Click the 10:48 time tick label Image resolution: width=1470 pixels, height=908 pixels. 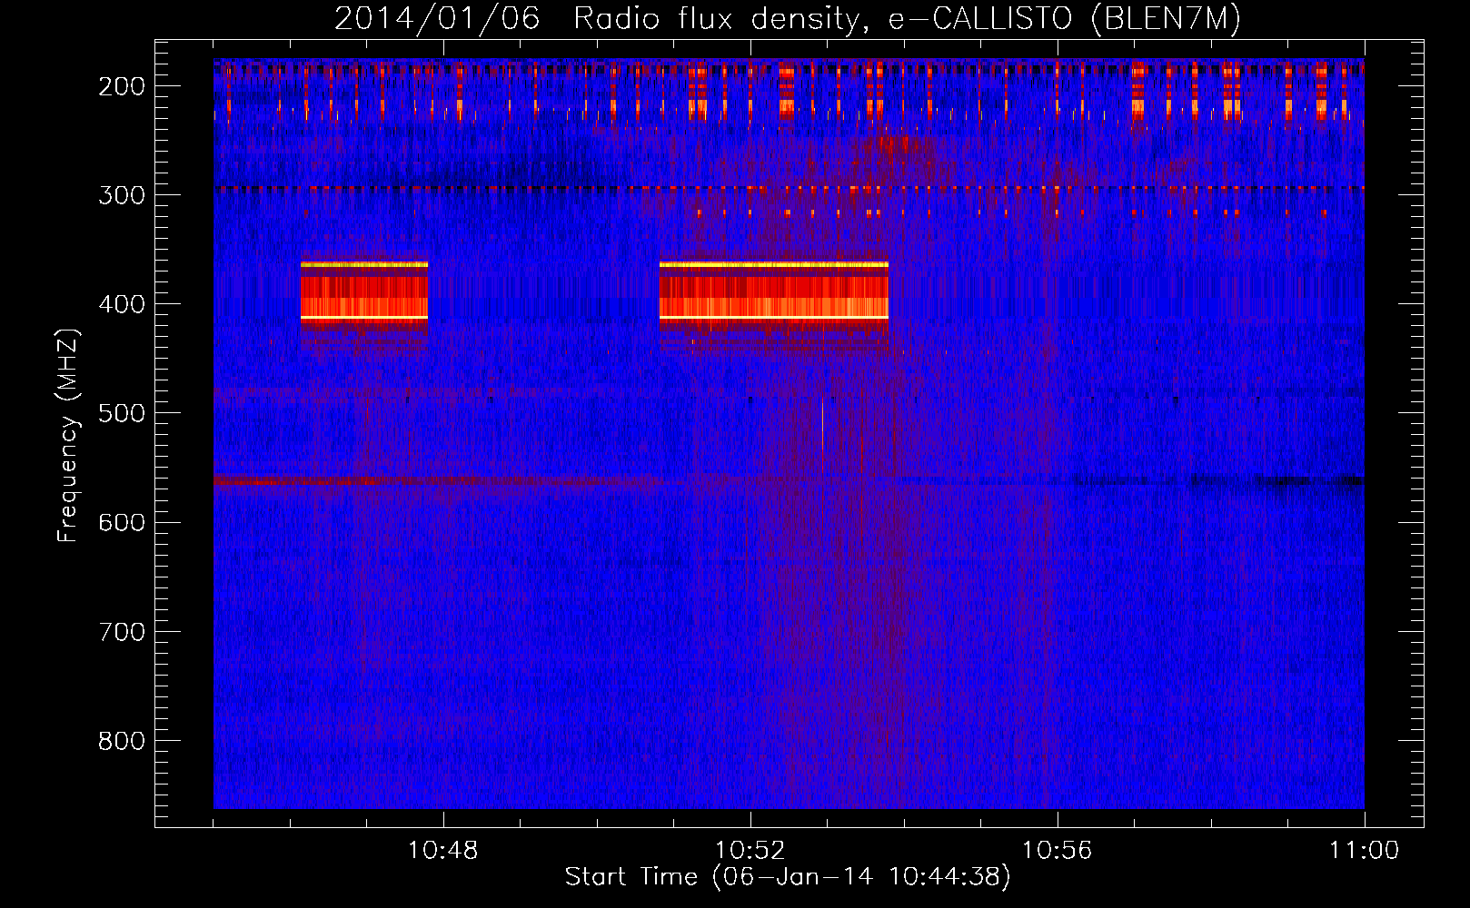(443, 850)
